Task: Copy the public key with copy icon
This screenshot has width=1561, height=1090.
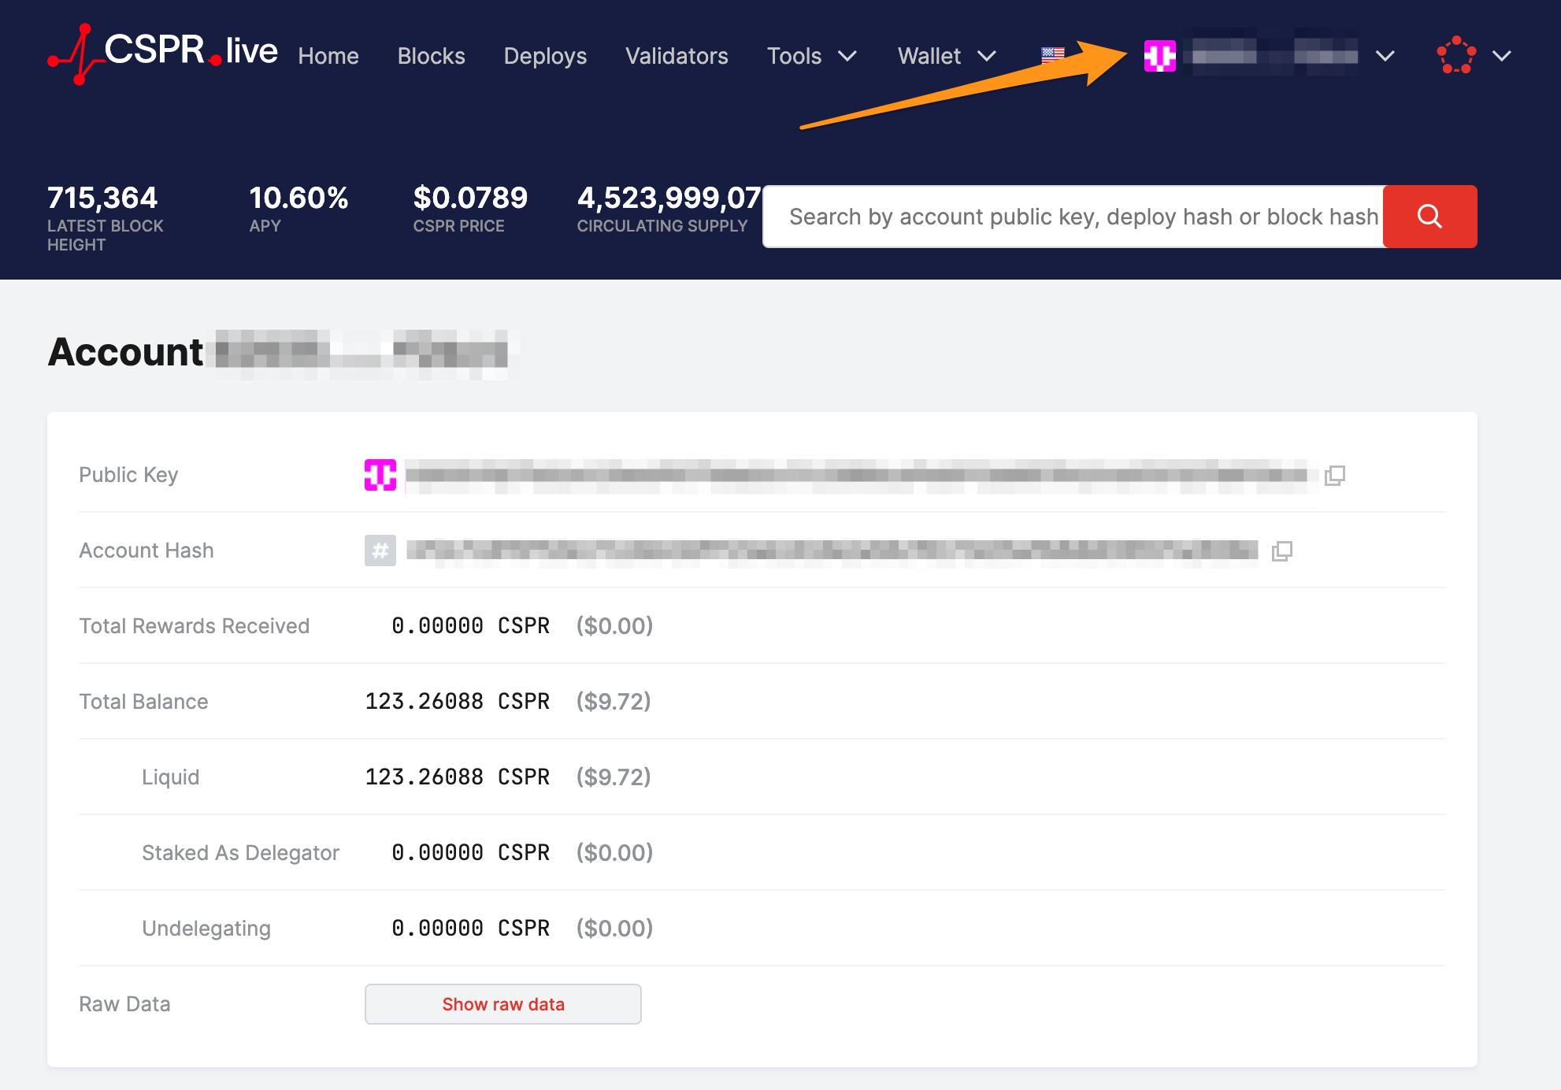Action: pos(1335,475)
